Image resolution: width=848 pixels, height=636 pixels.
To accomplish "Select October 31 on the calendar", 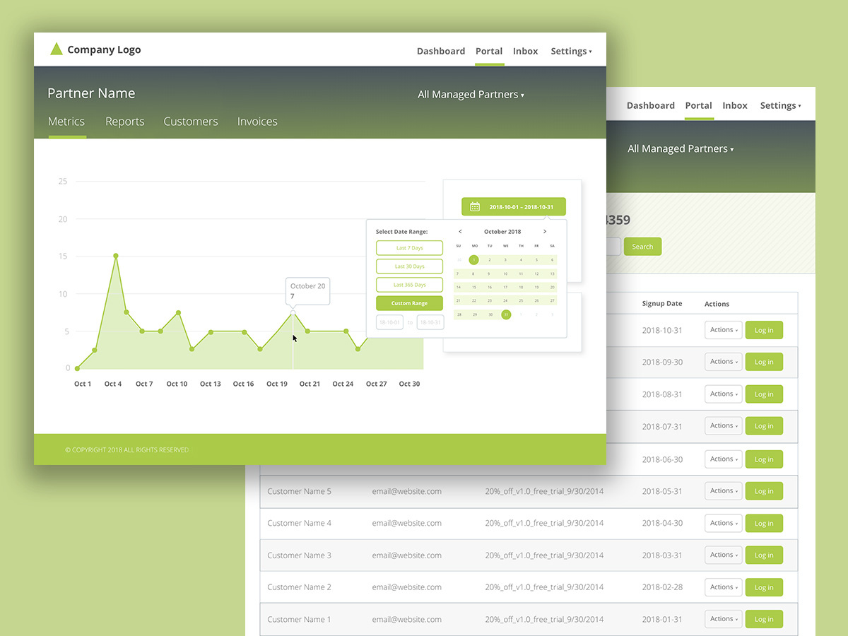I will pos(506,314).
